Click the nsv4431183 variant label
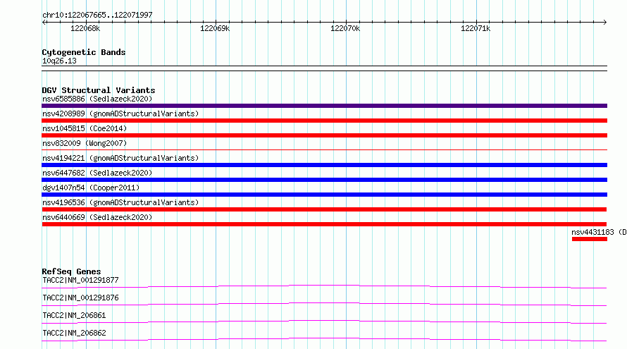This screenshot has width=627, height=349. pyautogui.click(x=599, y=232)
